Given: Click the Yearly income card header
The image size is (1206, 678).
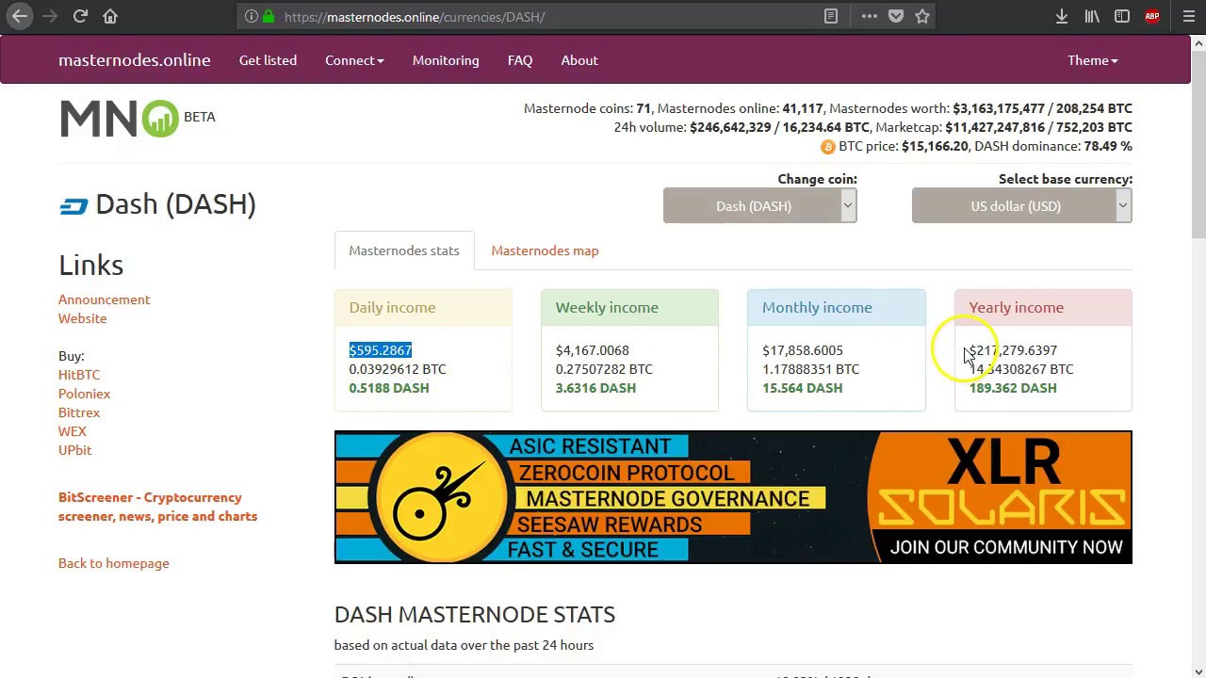Looking at the screenshot, I should tap(1043, 308).
